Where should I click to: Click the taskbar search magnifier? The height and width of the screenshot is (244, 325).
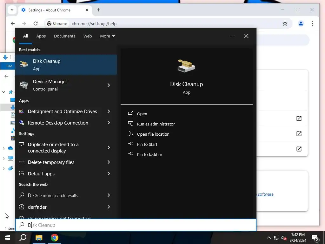click(23, 238)
